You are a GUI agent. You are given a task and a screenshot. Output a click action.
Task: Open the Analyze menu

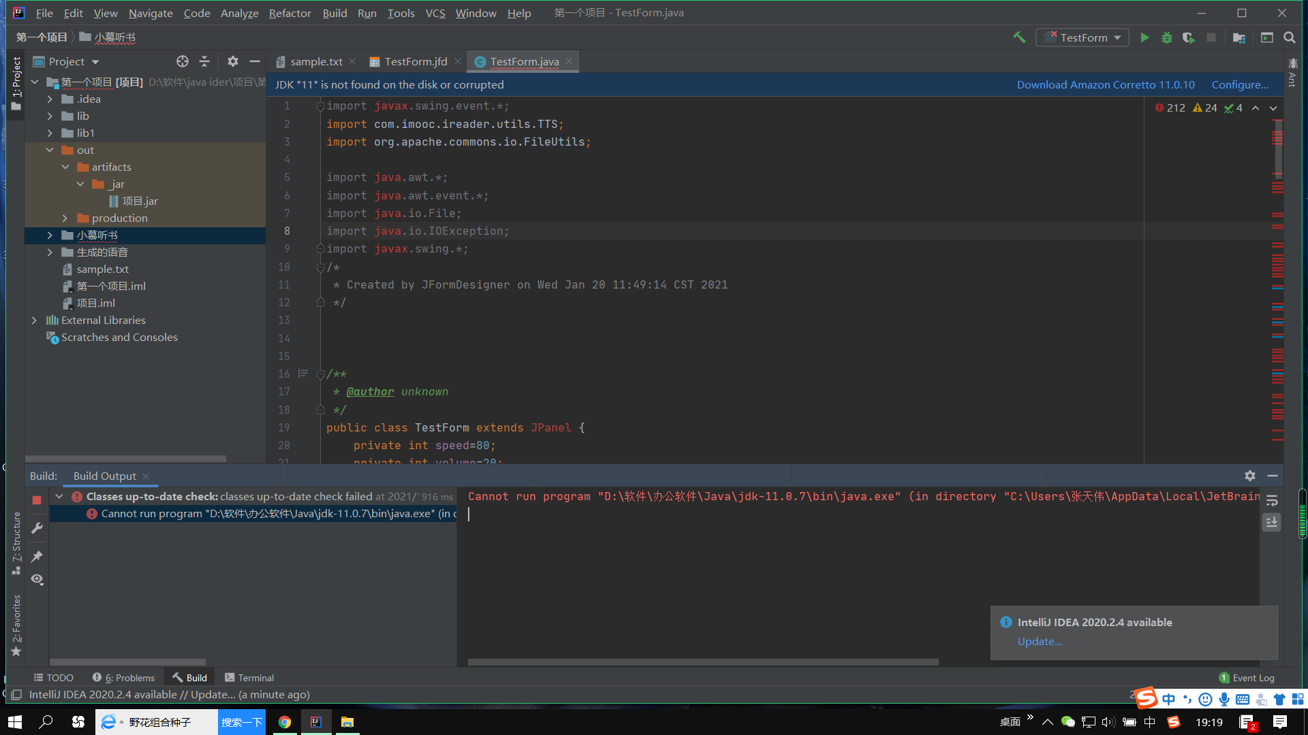click(239, 13)
